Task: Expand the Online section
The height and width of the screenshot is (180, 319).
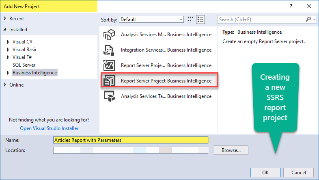Action: tap(5, 85)
